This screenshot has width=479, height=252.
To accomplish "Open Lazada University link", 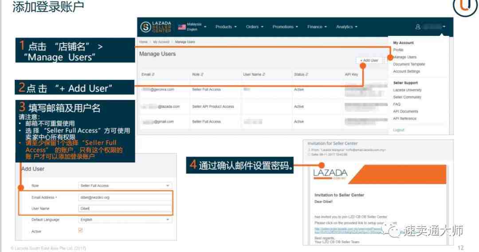I will pos(407,90).
